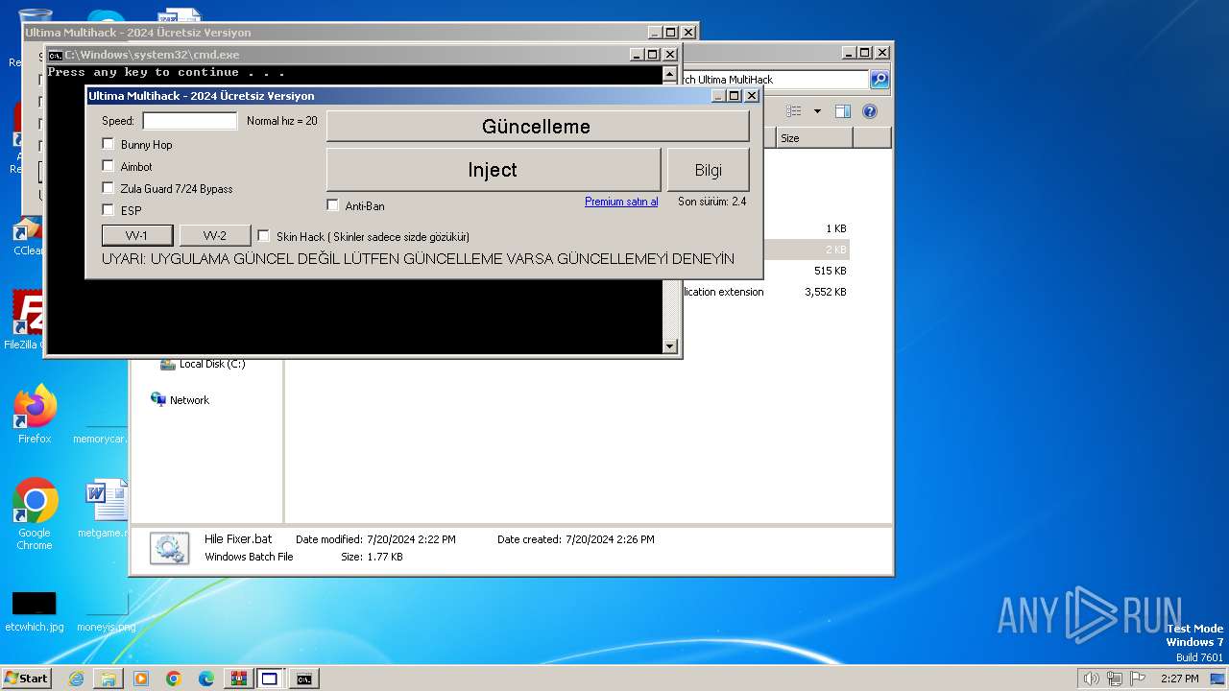Click the 2:27 PM taskbar clock

[1179, 679]
